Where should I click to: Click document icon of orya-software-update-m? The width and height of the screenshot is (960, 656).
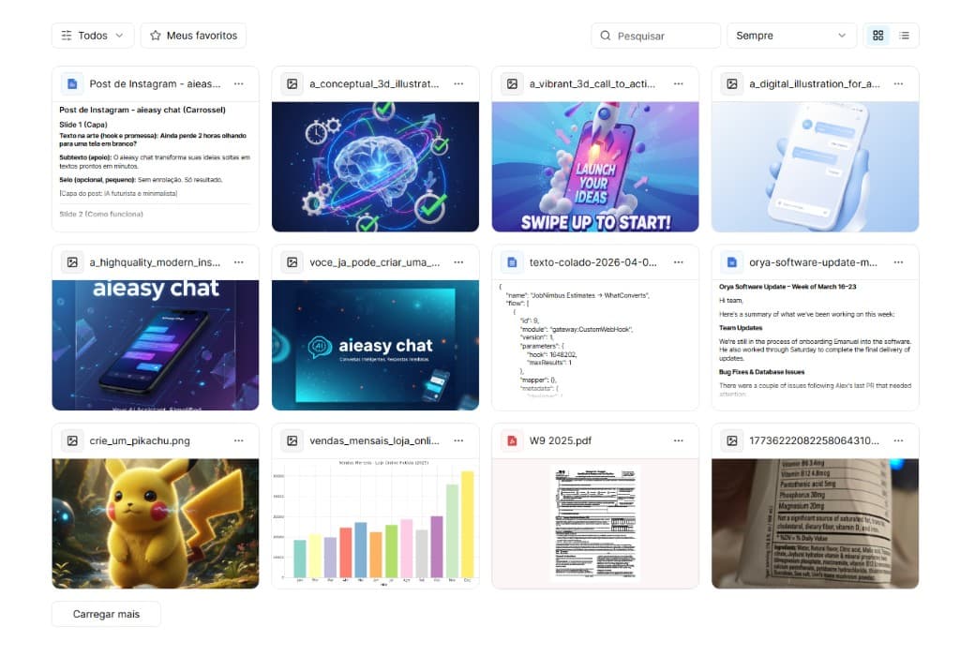click(731, 261)
